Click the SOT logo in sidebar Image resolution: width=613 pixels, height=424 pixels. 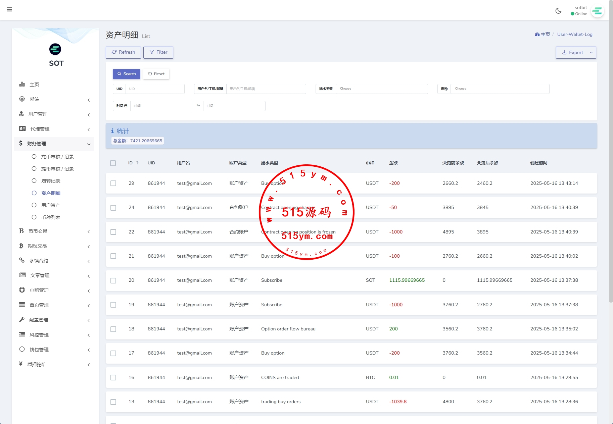point(55,49)
